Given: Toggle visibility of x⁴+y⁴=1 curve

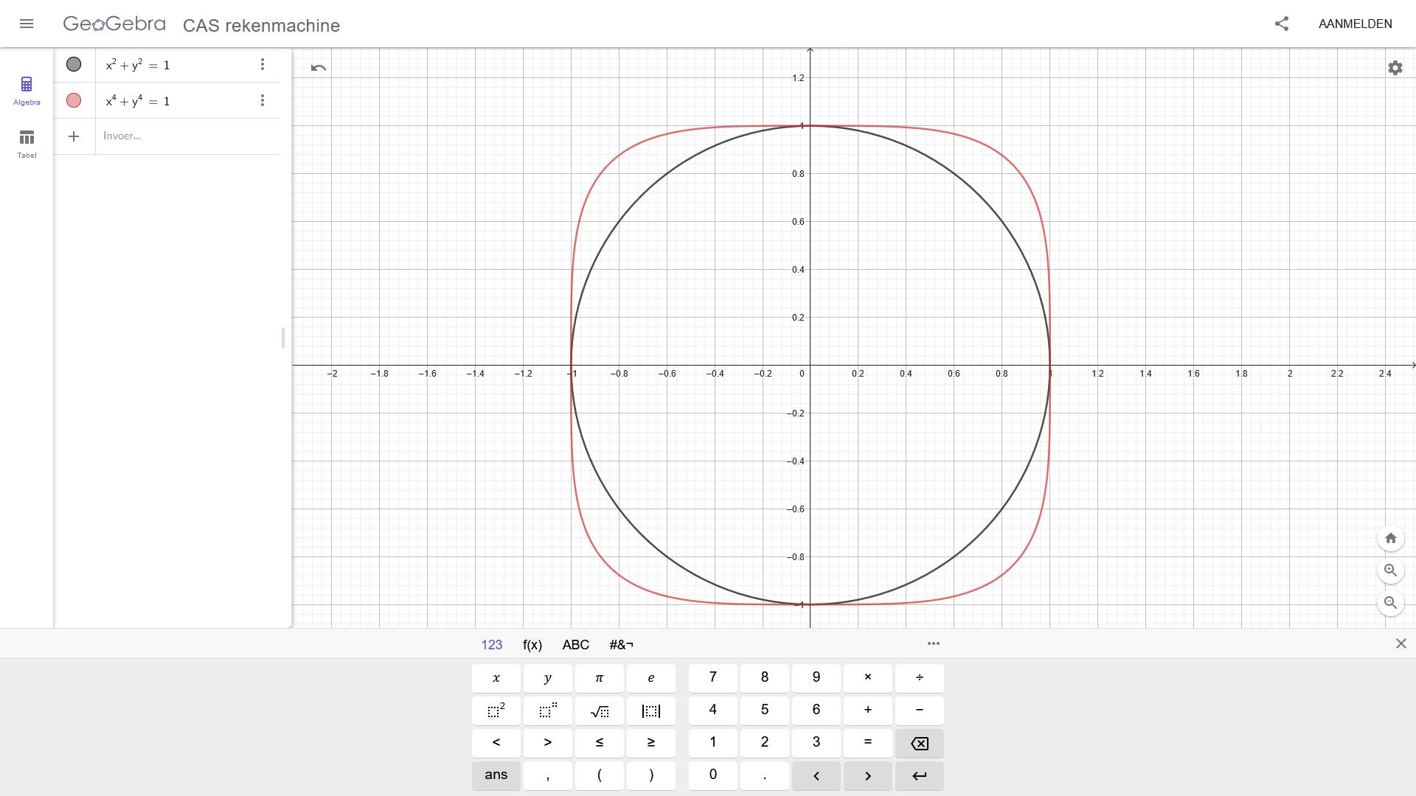Looking at the screenshot, I should point(74,101).
